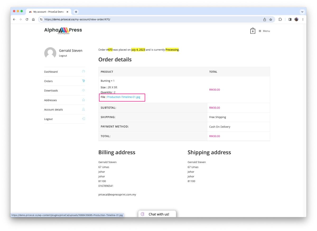Toggle the browser side panel

click(290, 19)
